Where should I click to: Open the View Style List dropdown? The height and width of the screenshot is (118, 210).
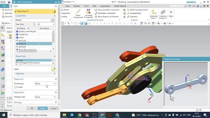tap(44, 24)
